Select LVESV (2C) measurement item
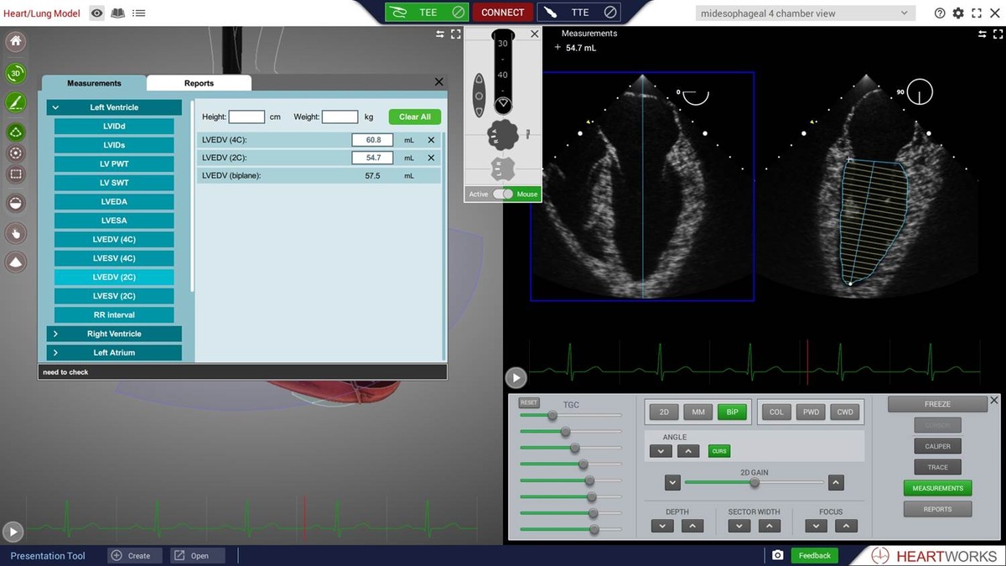This screenshot has width=1006, height=566. (x=114, y=296)
